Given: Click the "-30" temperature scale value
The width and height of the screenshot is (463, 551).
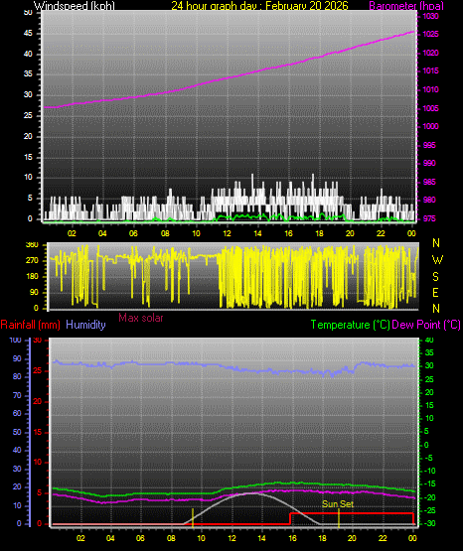Looking at the screenshot, I should (x=429, y=523).
